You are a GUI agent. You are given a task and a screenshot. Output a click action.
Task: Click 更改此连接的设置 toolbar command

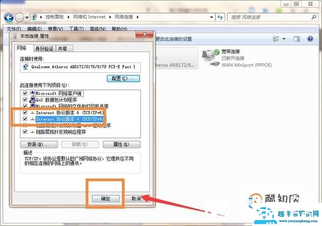pos(174,39)
